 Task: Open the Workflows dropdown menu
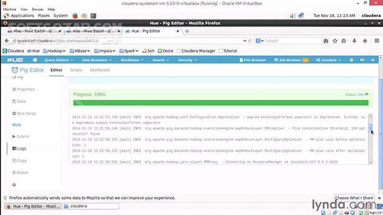tap(132, 60)
